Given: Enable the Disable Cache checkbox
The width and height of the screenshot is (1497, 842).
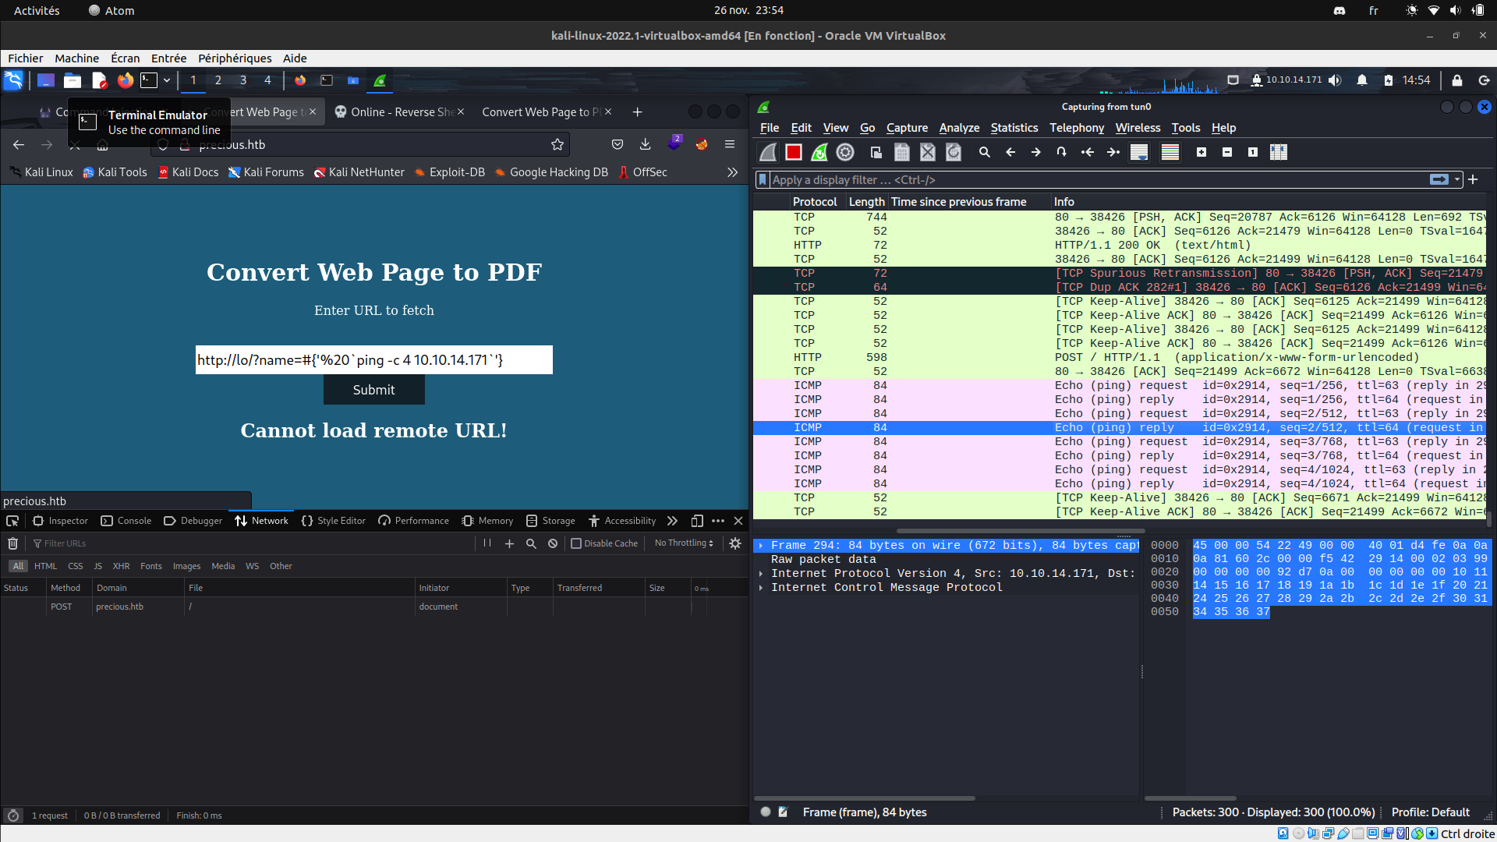Looking at the screenshot, I should click(x=576, y=543).
